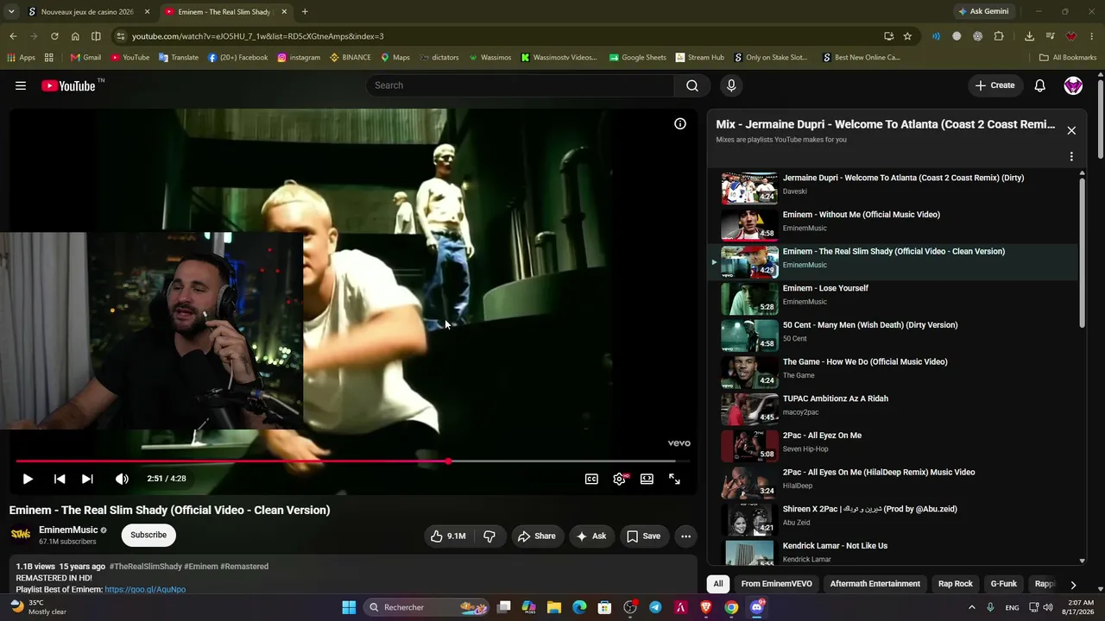Like the video with 9.1M likes

pyautogui.click(x=447, y=536)
